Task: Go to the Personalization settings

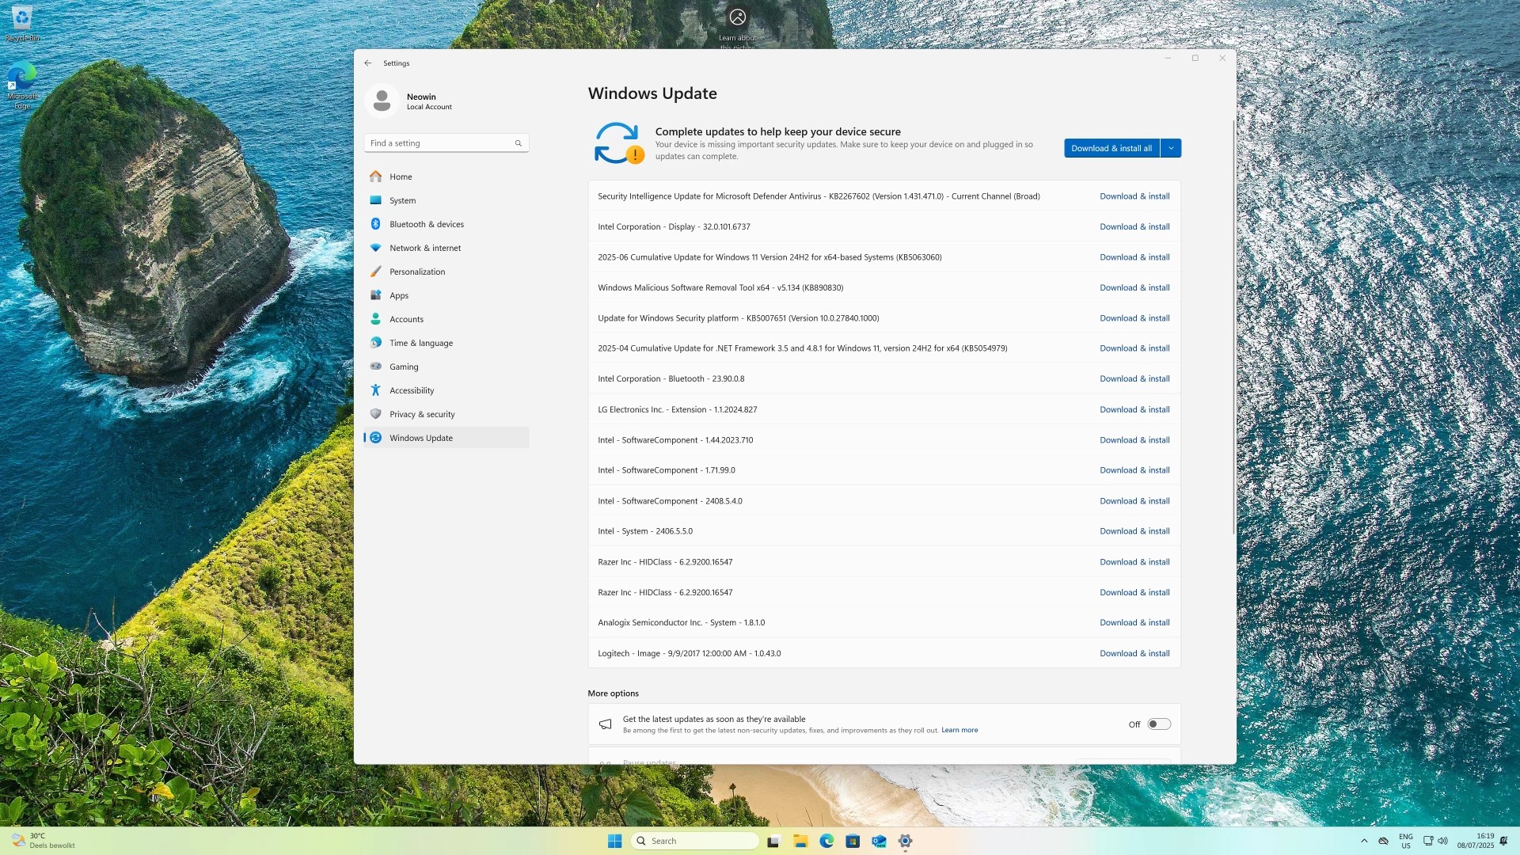Action: [416, 272]
